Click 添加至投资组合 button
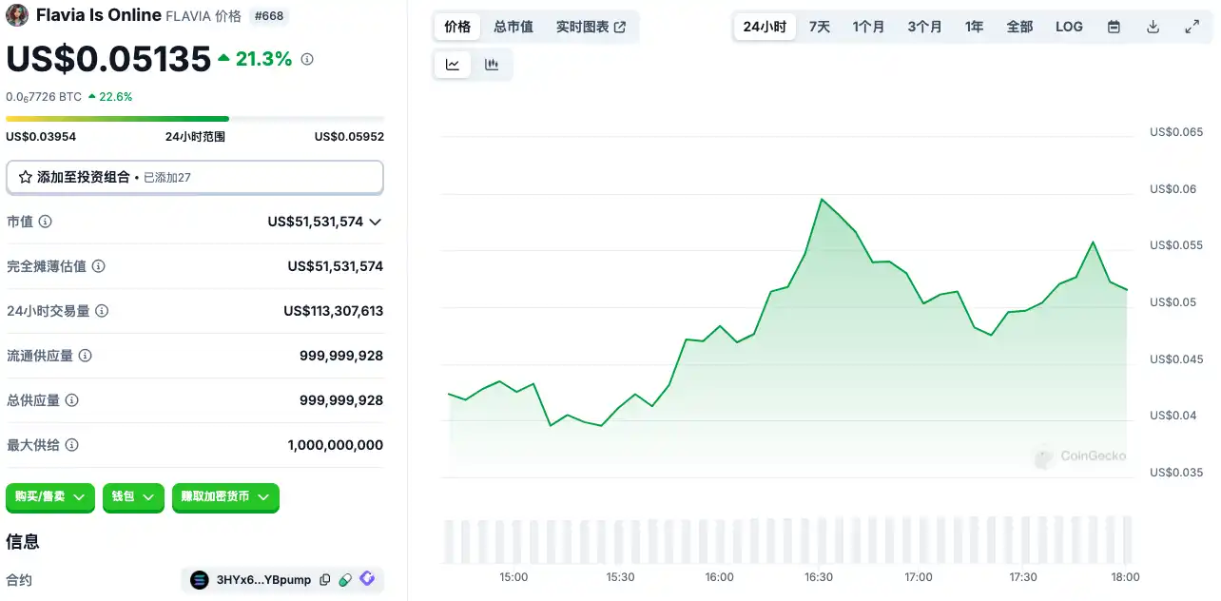 194,177
